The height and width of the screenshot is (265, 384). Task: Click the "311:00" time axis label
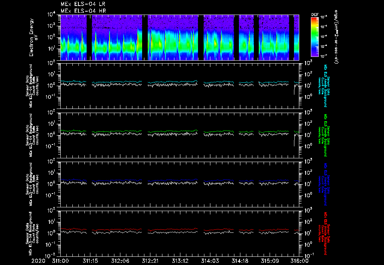pyautogui.click(x=60, y=261)
